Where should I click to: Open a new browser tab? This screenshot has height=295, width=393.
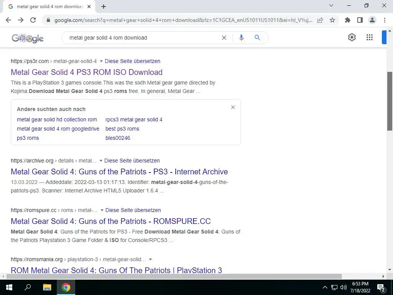[104, 7]
